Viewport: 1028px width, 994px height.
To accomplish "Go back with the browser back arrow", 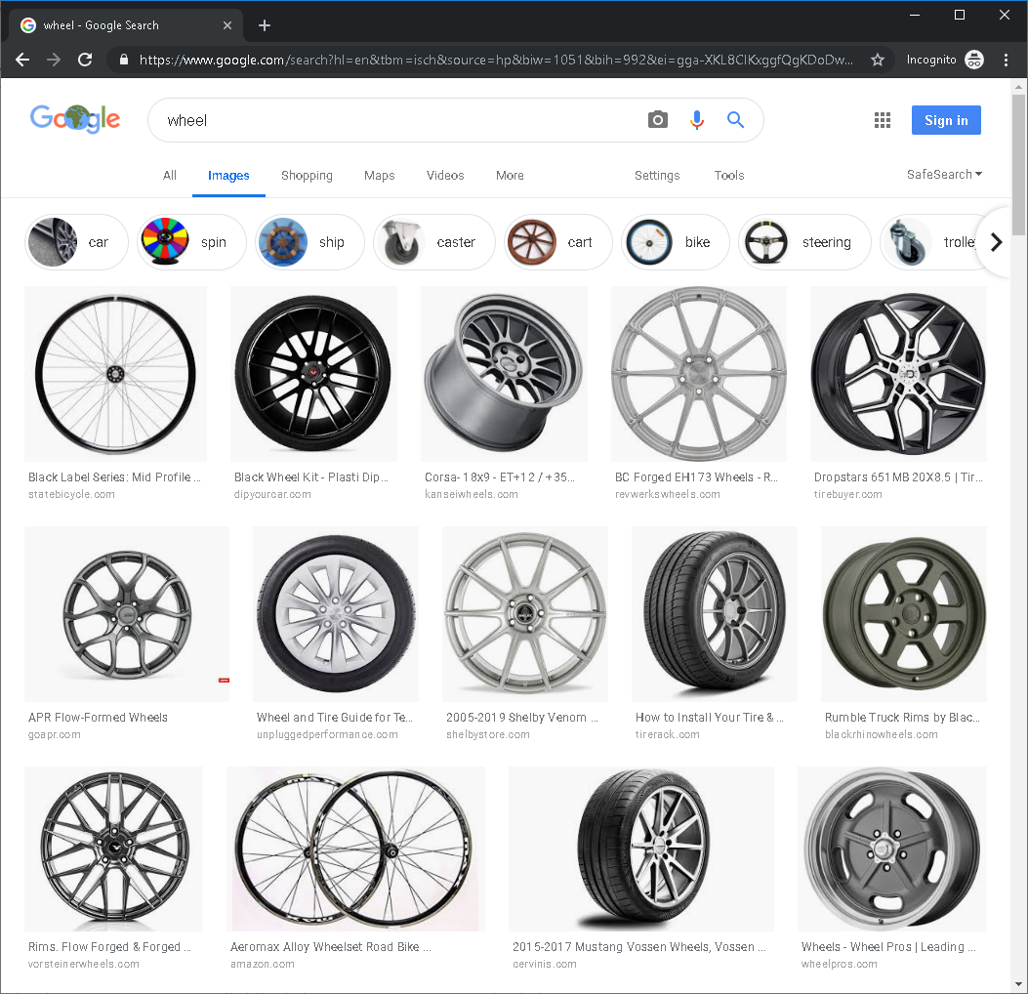I will (21, 60).
